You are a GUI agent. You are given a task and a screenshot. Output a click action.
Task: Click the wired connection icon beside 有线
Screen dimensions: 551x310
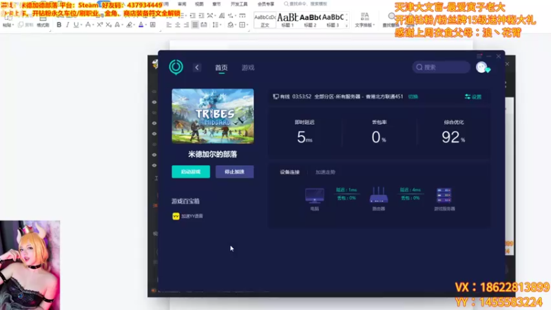[x=276, y=96]
